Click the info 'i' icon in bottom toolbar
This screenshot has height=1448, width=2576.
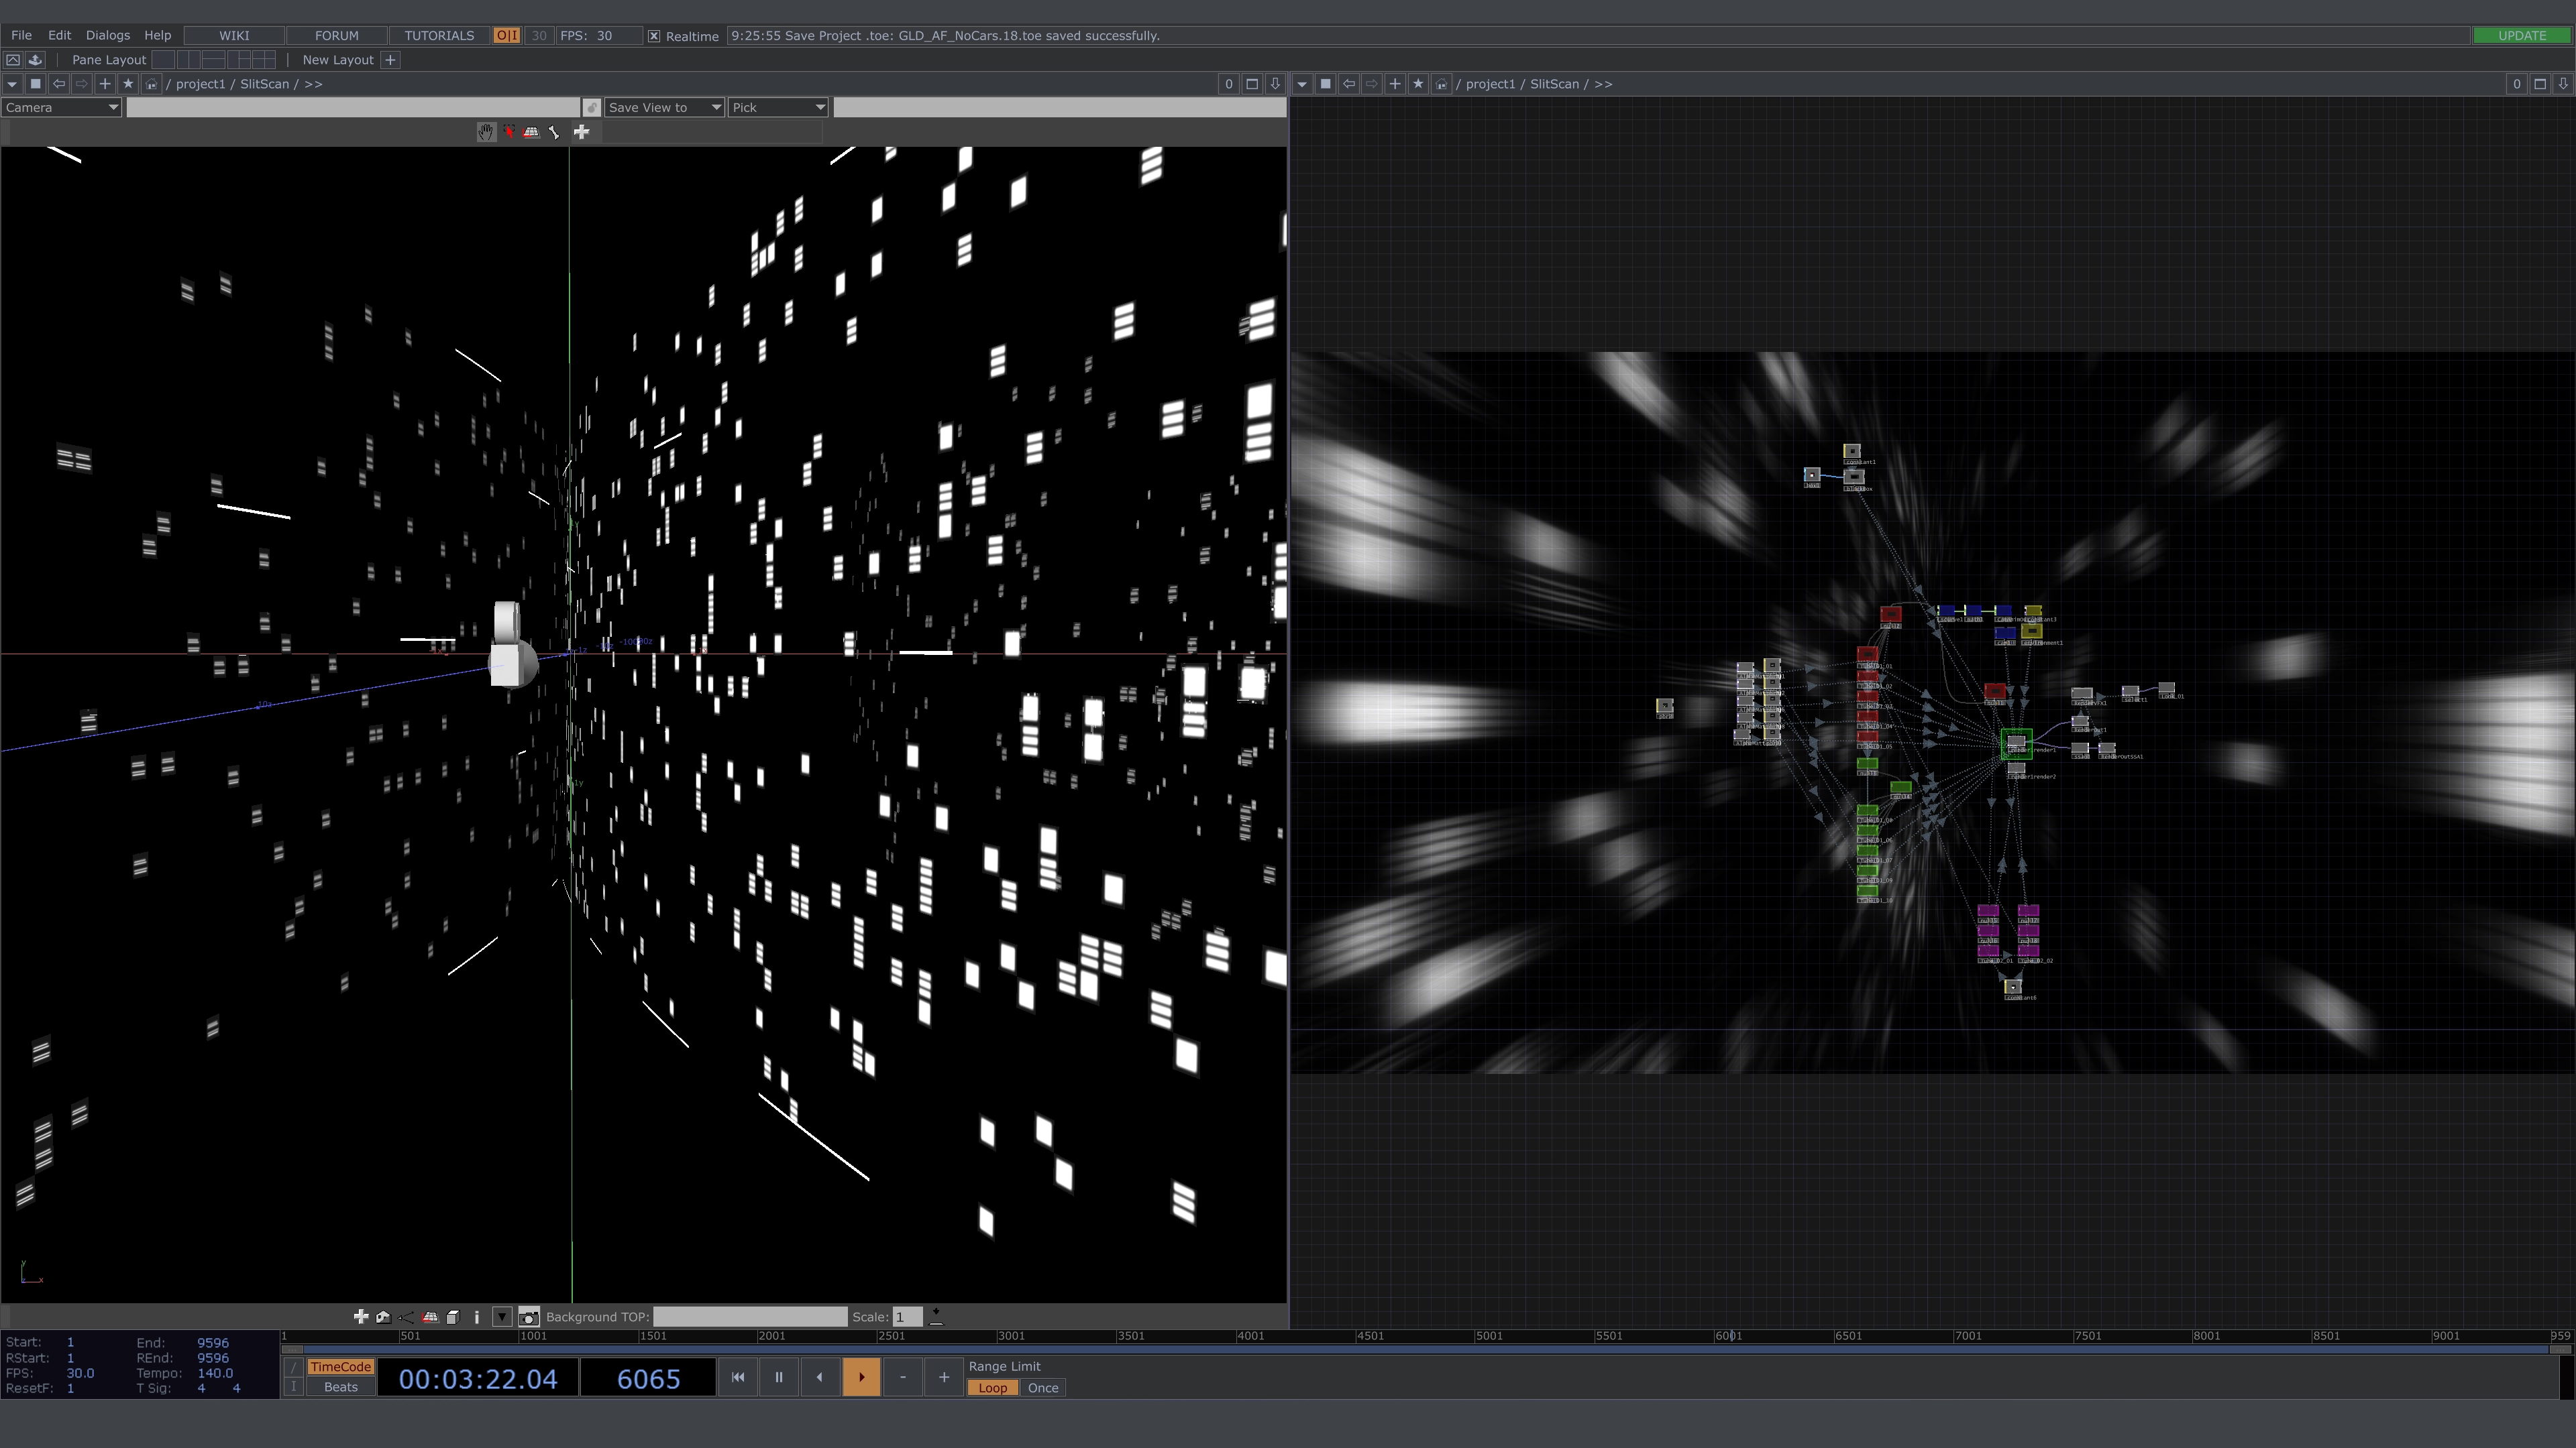[x=477, y=1317]
